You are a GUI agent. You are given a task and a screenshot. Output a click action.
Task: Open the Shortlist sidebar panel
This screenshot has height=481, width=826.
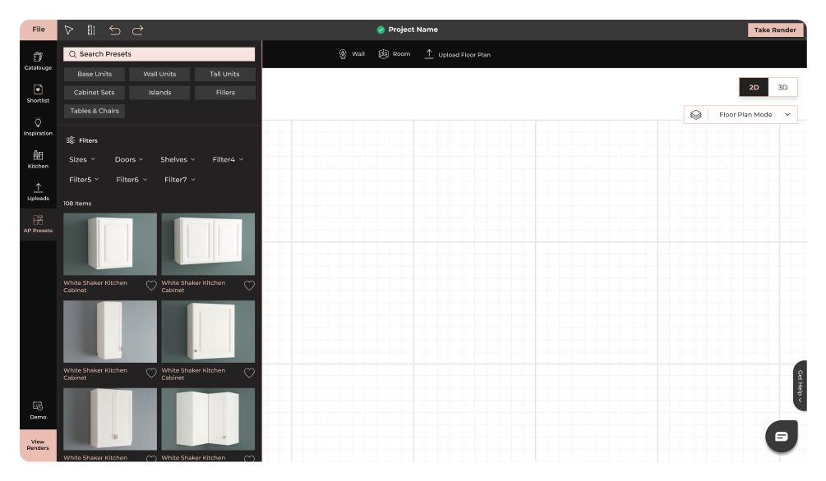tap(38, 94)
